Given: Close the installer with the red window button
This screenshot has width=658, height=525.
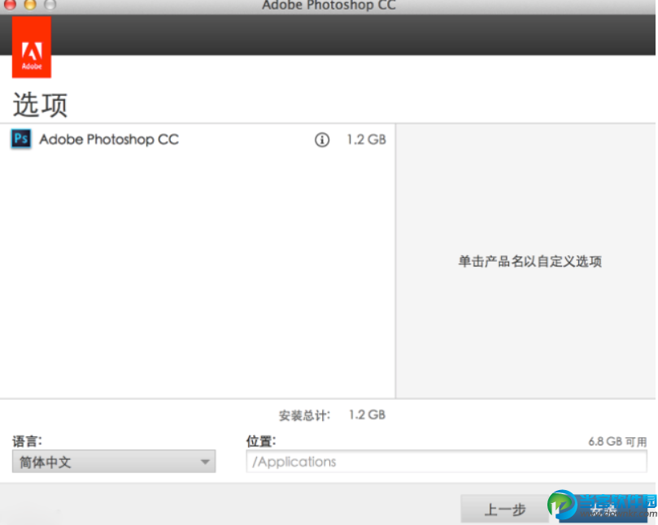Looking at the screenshot, I should [10, 4].
